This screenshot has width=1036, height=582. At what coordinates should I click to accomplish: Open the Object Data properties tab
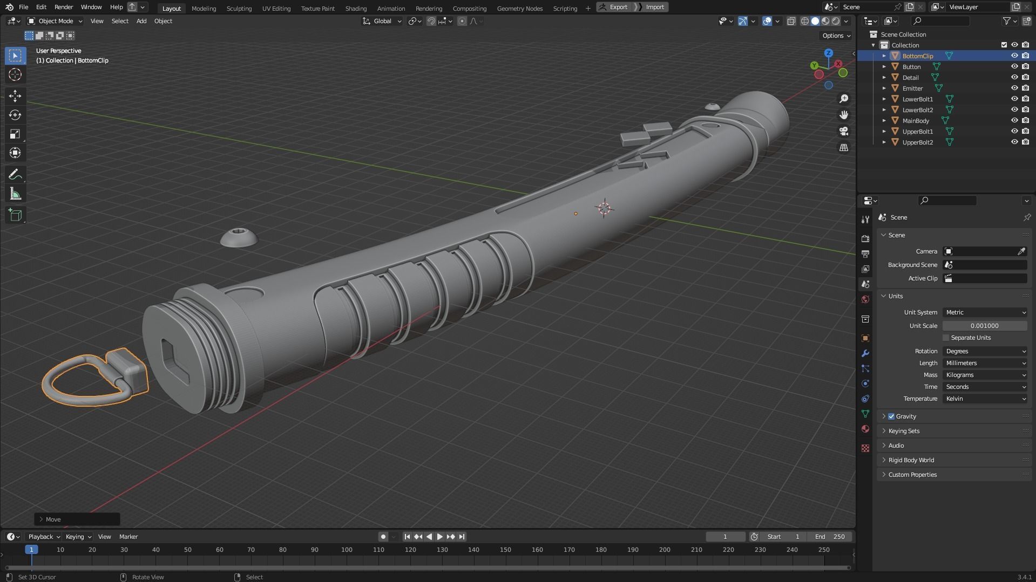pyautogui.click(x=865, y=414)
